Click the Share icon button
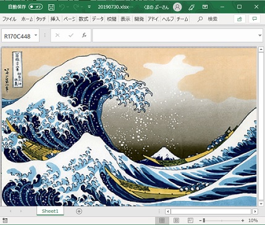This screenshot has height=225, width=265. click(240, 19)
